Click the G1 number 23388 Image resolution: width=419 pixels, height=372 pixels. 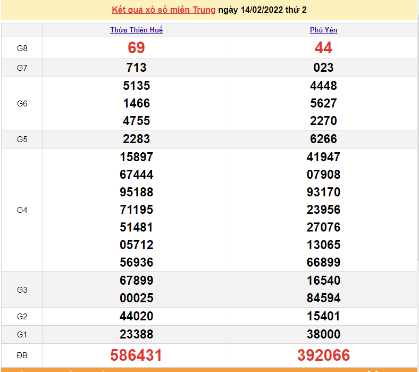tap(136, 334)
